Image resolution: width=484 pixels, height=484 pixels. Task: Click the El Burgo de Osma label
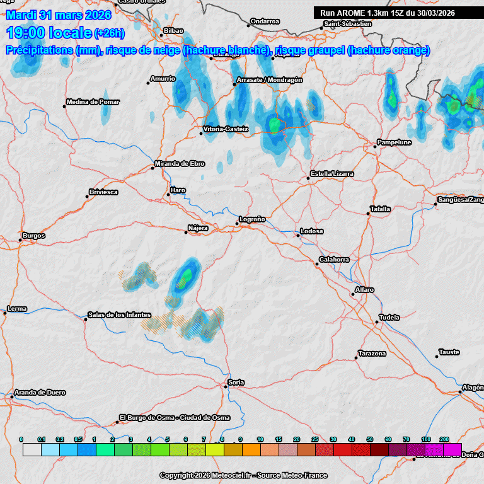(175, 418)
